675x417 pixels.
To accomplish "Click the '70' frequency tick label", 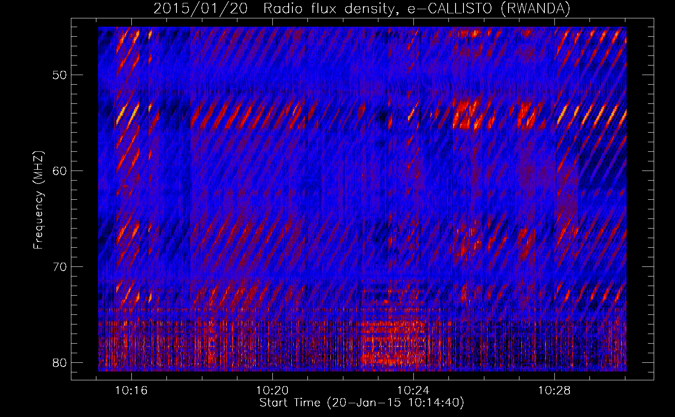I will click(x=60, y=267).
